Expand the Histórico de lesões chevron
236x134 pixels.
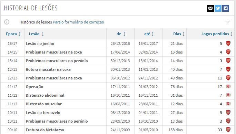[228, 22]
